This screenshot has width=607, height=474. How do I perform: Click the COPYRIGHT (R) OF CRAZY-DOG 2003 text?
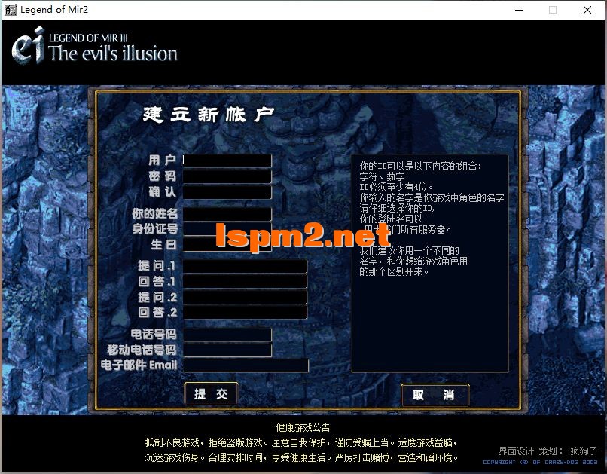(540, 463)
